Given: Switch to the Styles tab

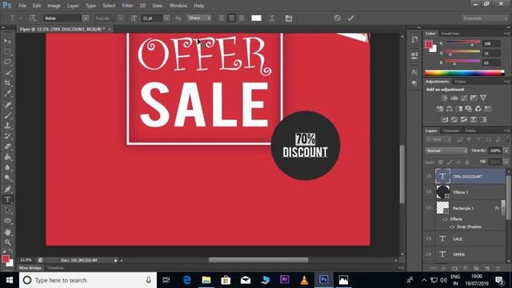Looking at the screenshot, I should (460, 82).
